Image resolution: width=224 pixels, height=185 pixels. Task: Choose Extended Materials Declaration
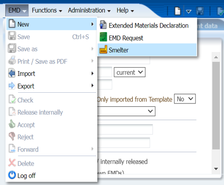pos(147,25)
